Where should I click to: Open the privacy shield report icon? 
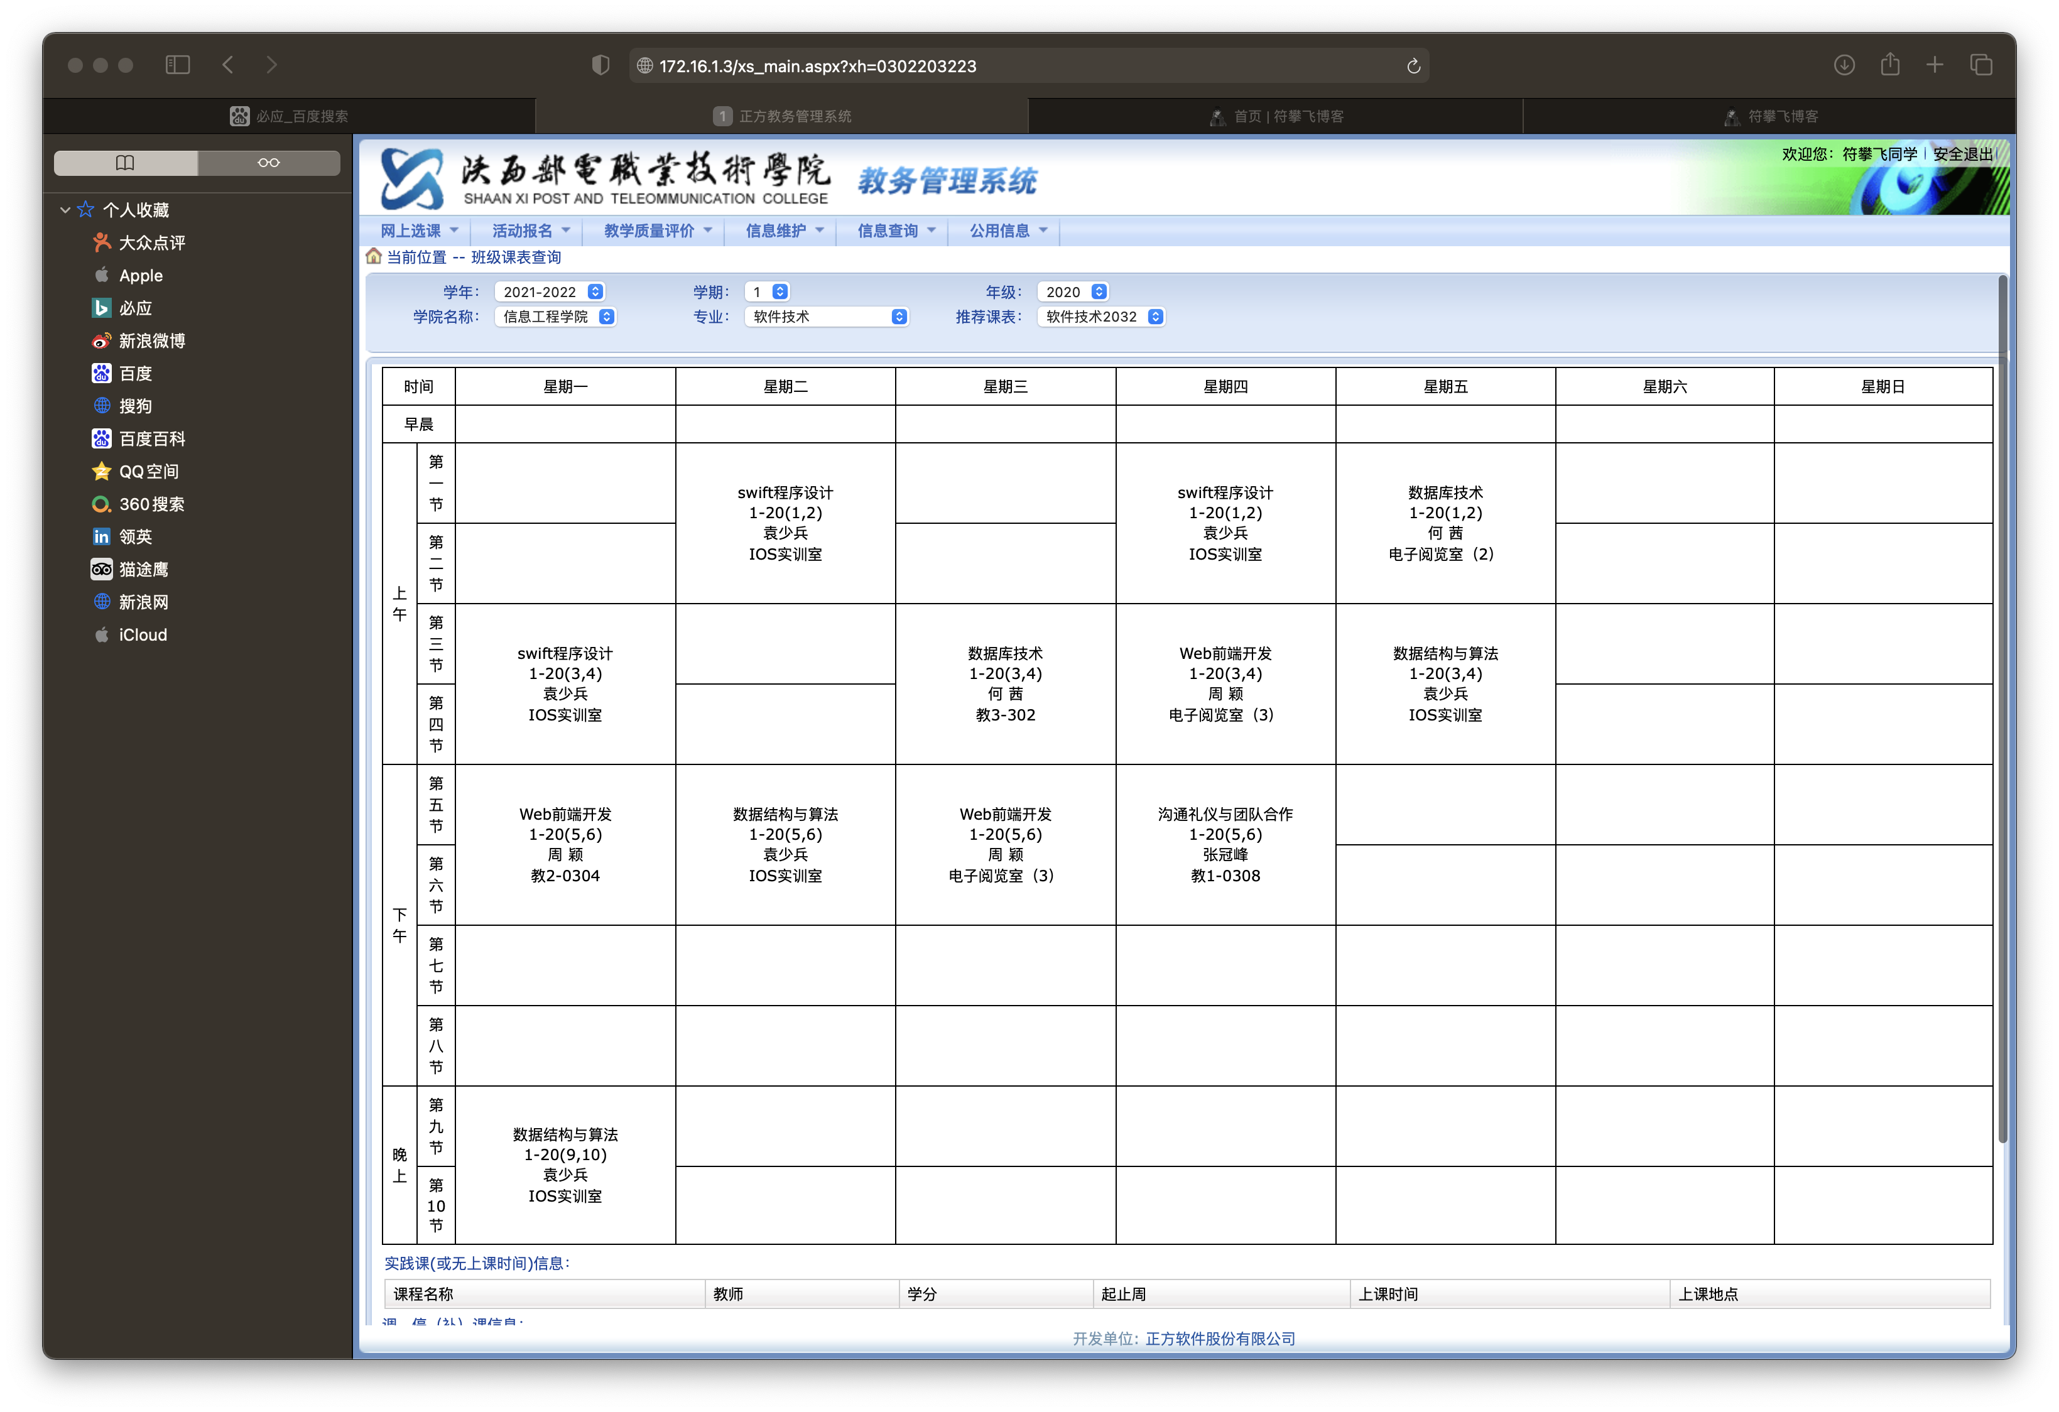(600, 65)
